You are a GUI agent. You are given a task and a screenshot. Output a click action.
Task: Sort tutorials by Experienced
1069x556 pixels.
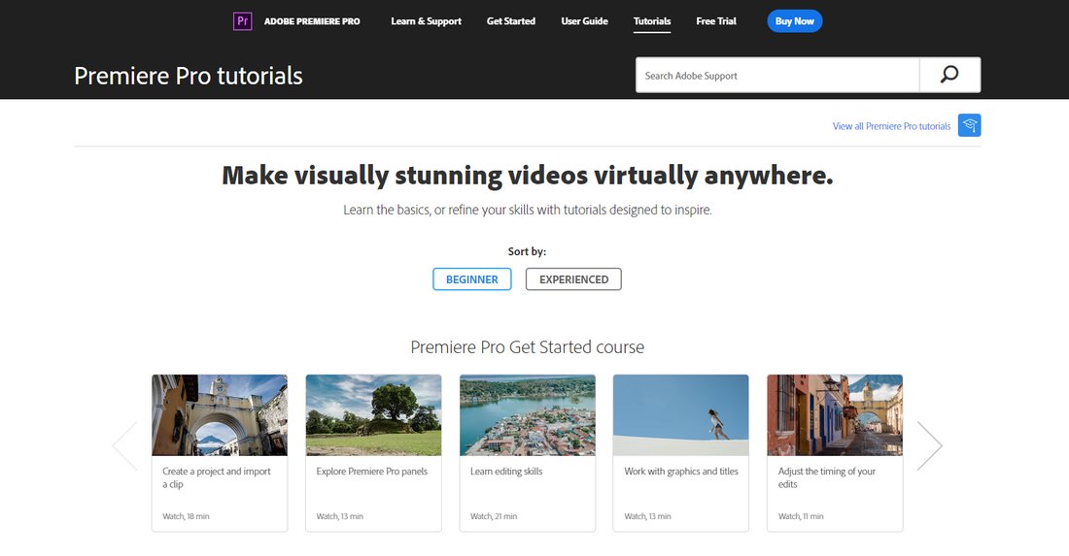tap(573, 279)
